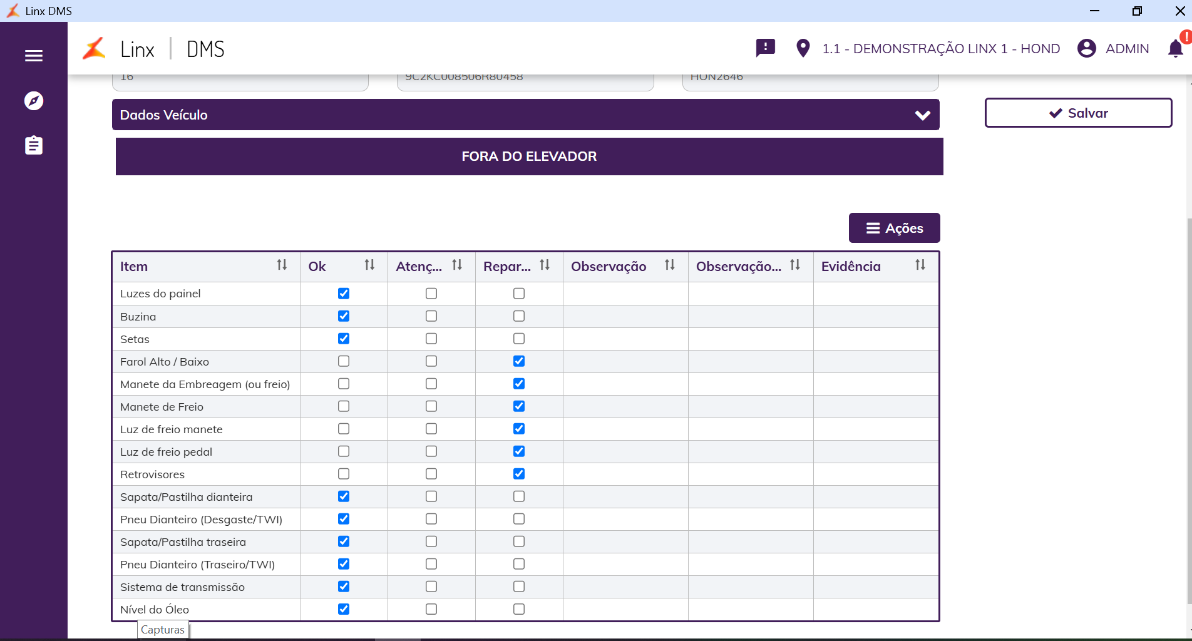This screenshot has width=1192, height=641.
Task: Sort by Observação column
Action: pyautogui.click(x=670, y=265)
